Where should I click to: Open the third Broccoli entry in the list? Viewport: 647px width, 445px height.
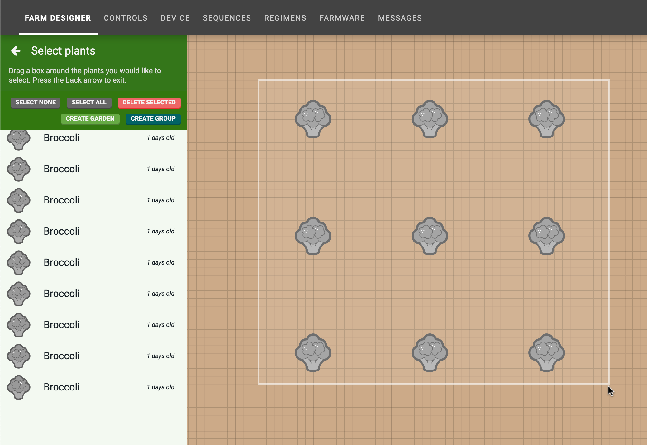tap(61, 200)
